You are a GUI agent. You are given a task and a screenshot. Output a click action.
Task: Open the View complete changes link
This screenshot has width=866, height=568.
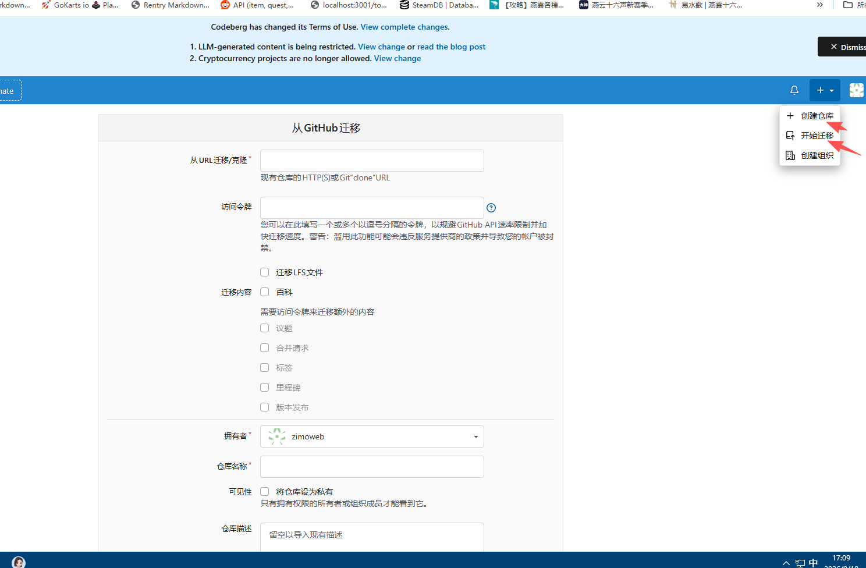click(404, 27)
